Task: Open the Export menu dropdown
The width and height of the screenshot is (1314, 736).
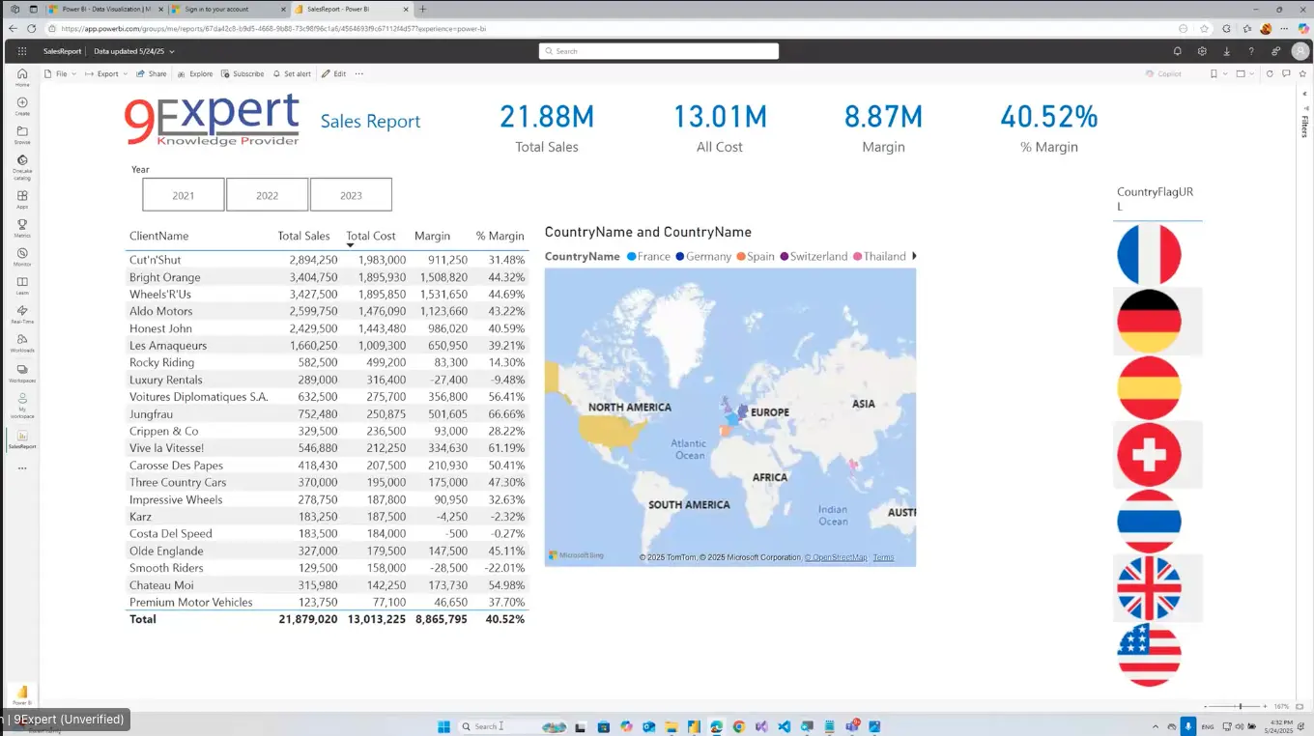Action: [106, 73]
